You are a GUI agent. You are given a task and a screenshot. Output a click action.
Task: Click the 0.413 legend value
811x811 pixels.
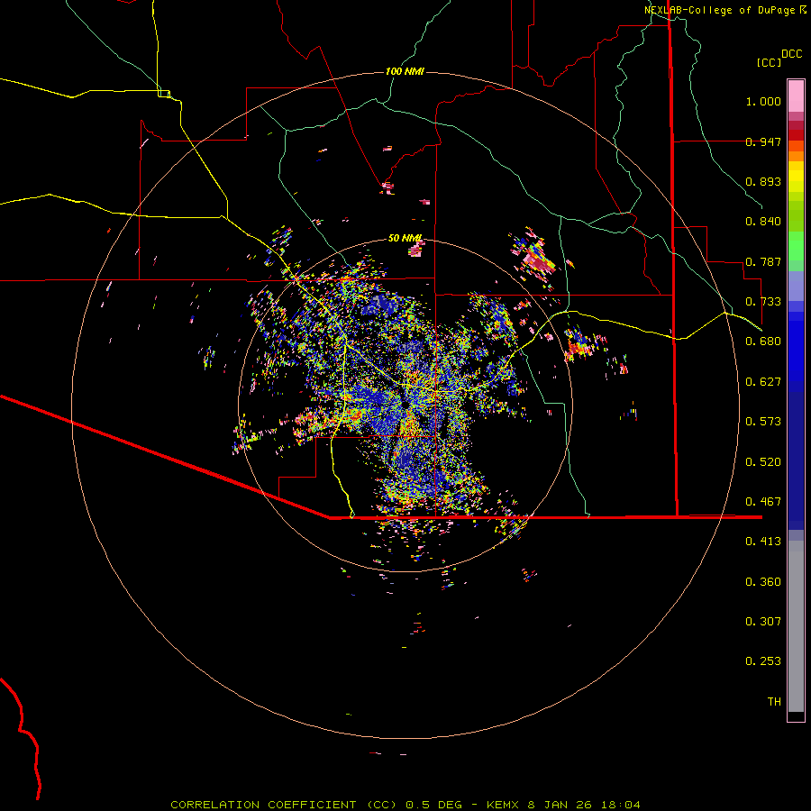(x=763, y=542)
